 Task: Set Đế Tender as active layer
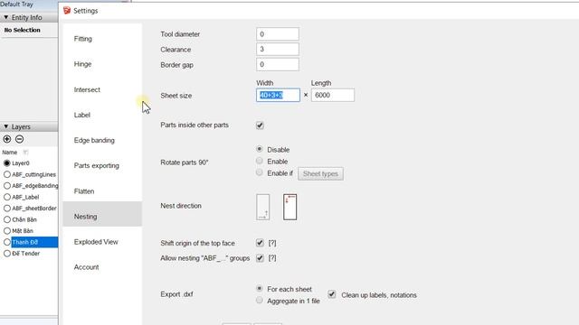[x=6, y=254]
